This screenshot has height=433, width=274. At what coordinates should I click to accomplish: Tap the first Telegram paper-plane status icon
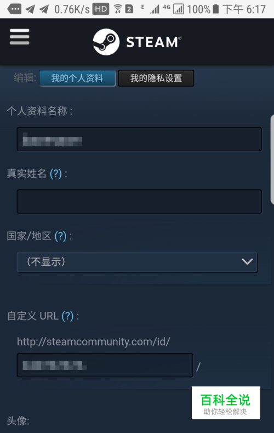30,9
